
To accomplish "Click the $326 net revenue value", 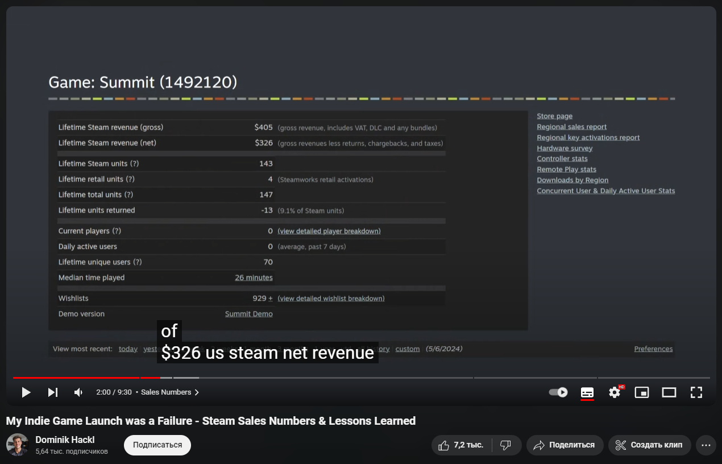I will click(264, 143).
